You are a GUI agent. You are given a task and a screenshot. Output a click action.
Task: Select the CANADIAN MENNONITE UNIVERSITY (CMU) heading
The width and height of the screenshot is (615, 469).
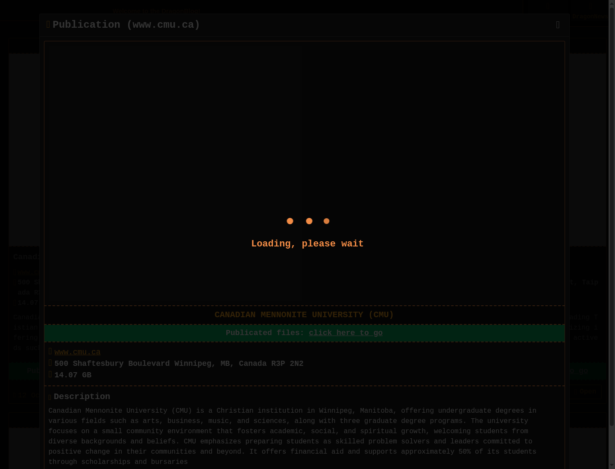[x=304, y=315]
